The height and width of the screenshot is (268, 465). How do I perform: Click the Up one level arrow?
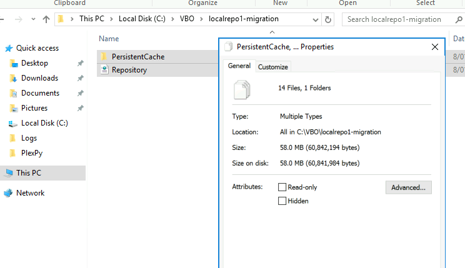point(46,19)
